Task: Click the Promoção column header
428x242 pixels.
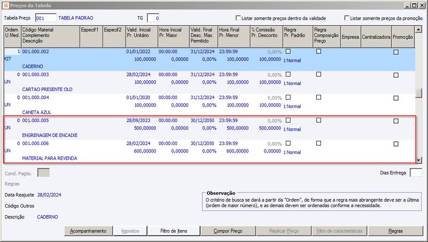Action: [403, 37]
